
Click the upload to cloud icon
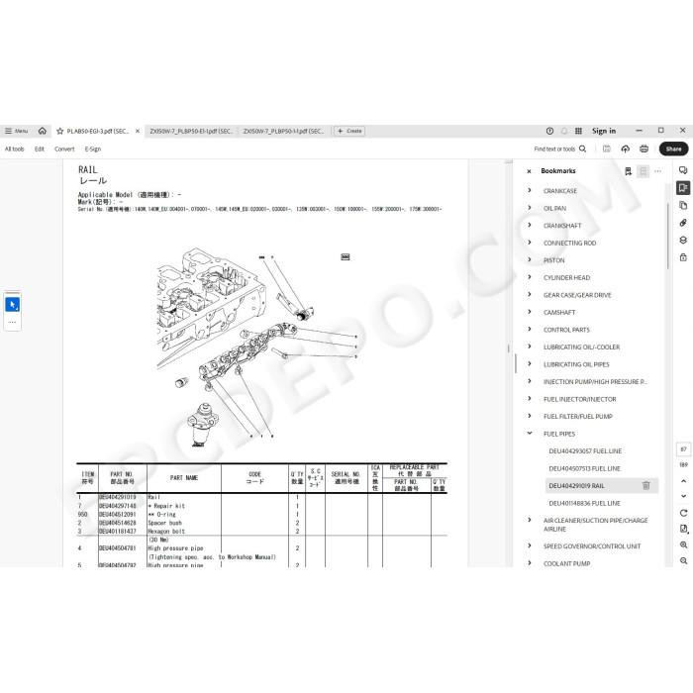pyautogui.click(x=626, y=148)
